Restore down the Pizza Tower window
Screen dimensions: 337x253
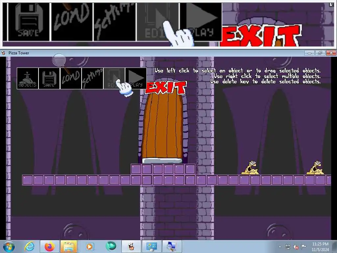click(x=320, y=53)
